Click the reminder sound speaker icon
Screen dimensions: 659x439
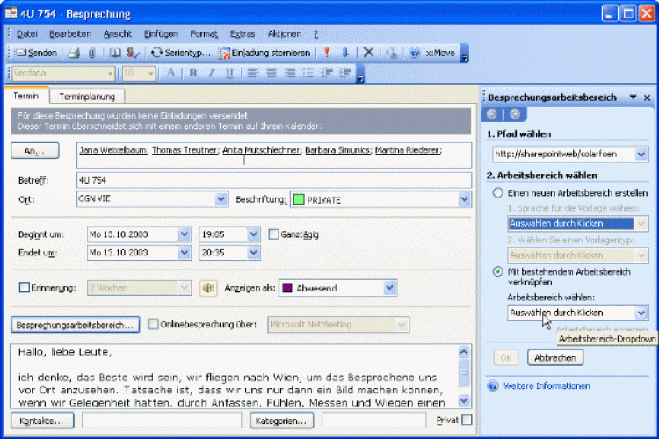(x=208, y=288)
